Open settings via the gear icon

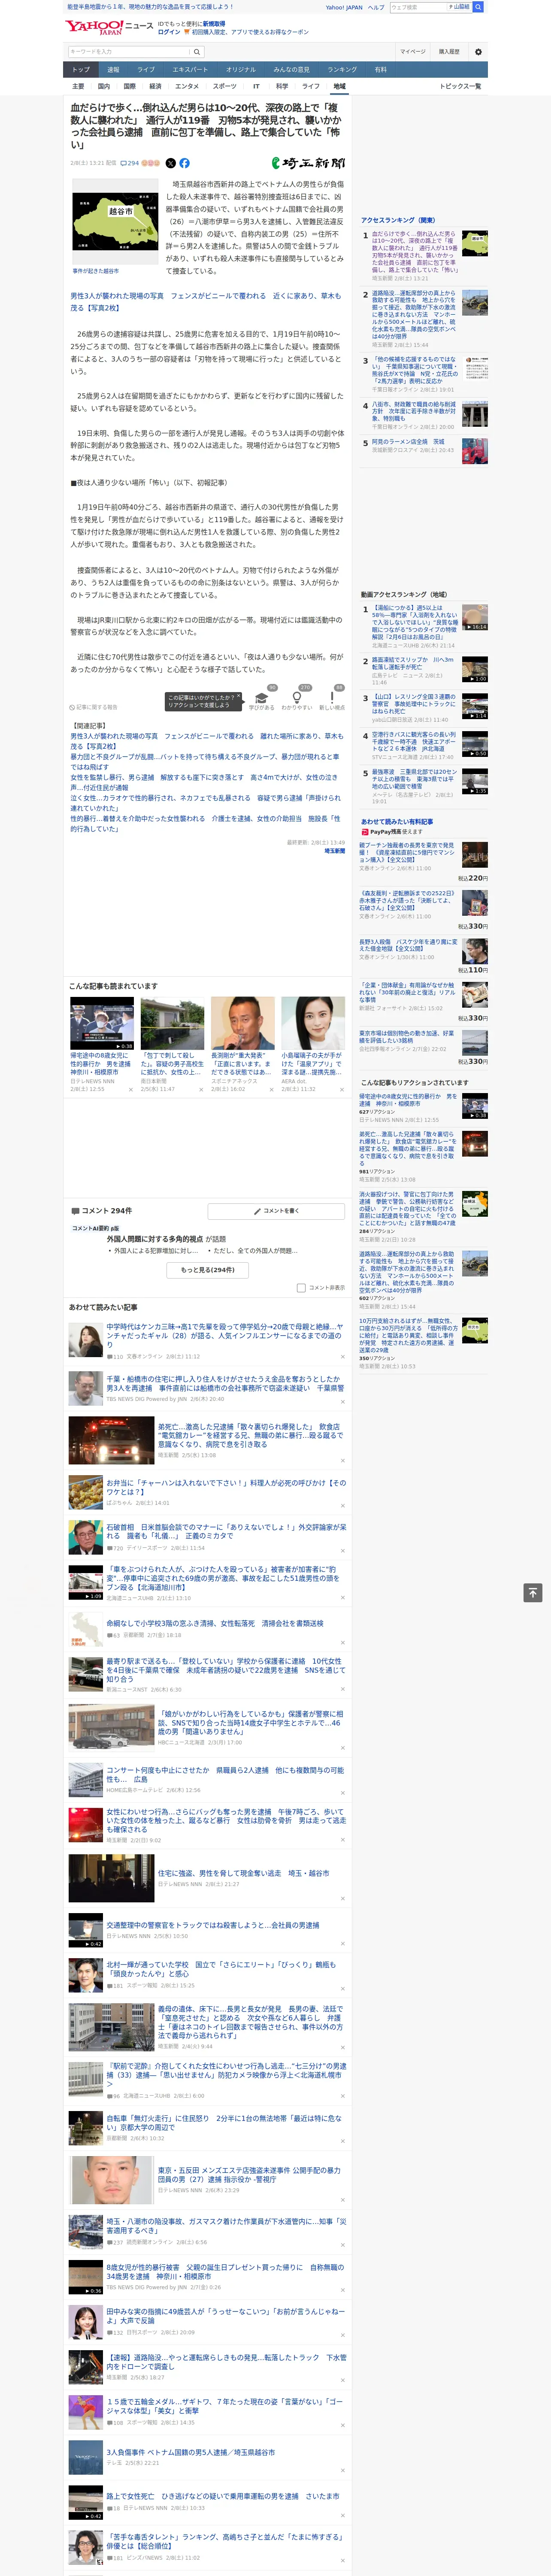[x=478, y=52]
